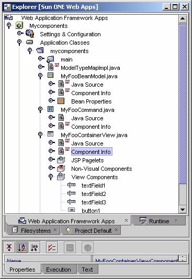This screenshot has width=192, height=279.
Task: Click the MyFooBeanModel.java model icon
Action: 50,75
